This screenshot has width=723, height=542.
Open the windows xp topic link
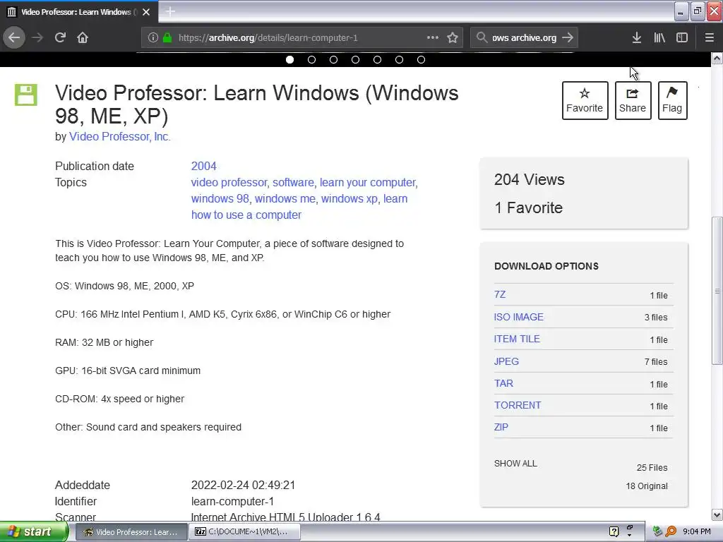click(x=349, y=198)
